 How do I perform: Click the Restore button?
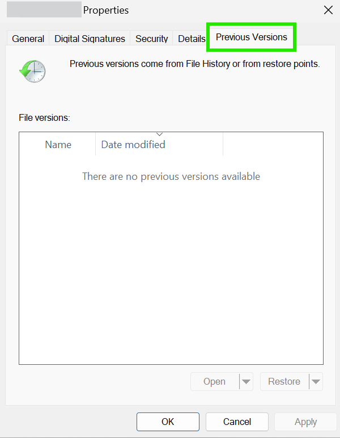[x=284, y=382]
